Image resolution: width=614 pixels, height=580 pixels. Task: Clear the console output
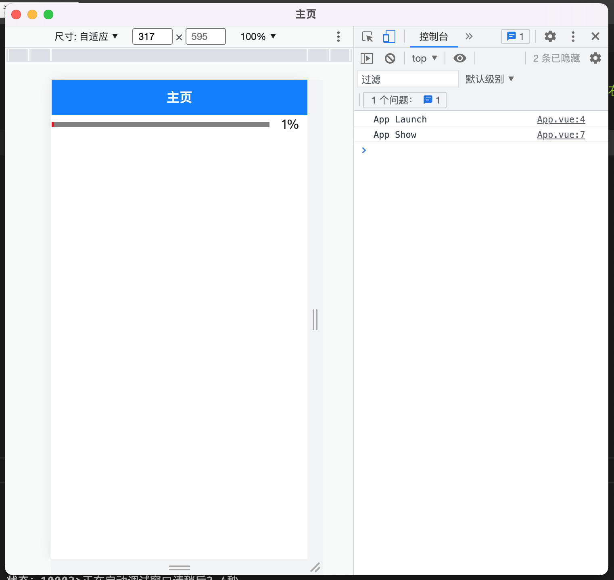click(390, 58)
